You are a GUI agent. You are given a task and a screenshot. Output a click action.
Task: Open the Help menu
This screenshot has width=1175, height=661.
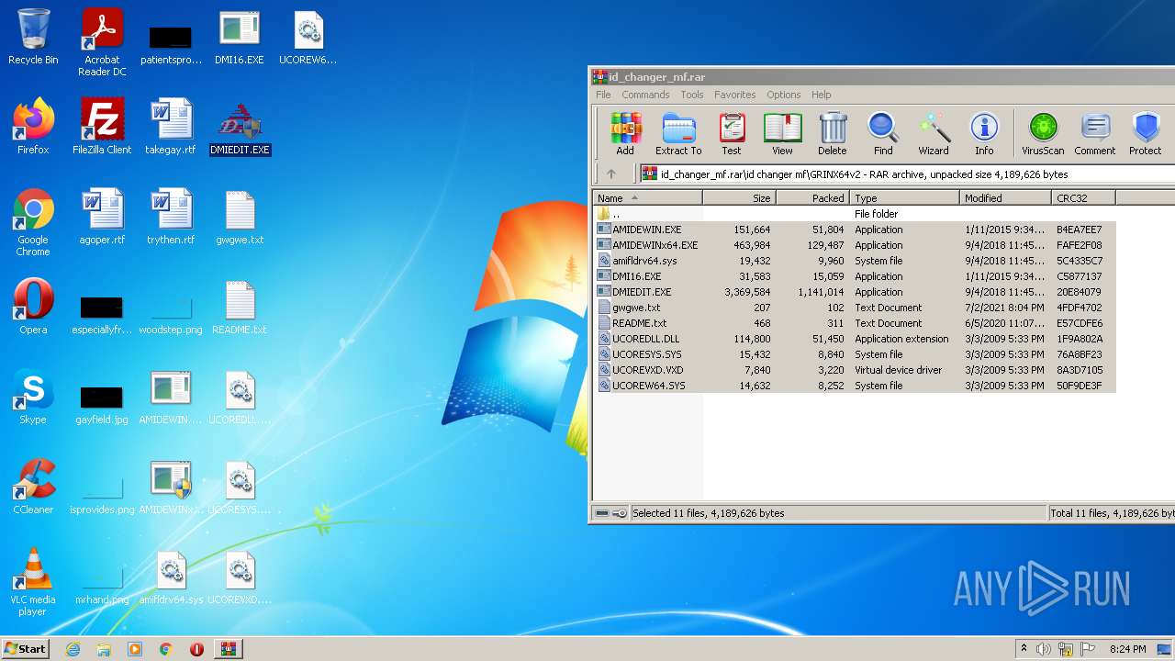[x=822, y=95]
